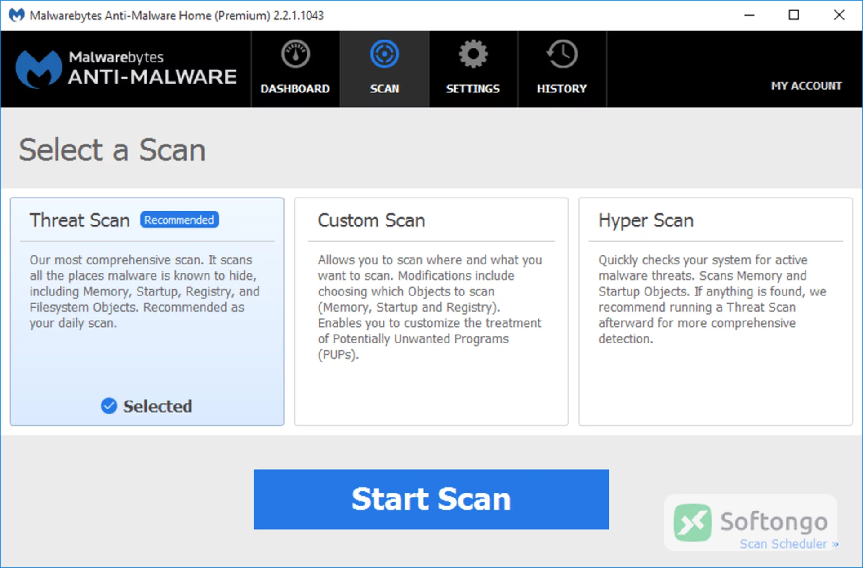Click the blue Selected checkmark icon
863x568 pixels.
click(109, 406)
